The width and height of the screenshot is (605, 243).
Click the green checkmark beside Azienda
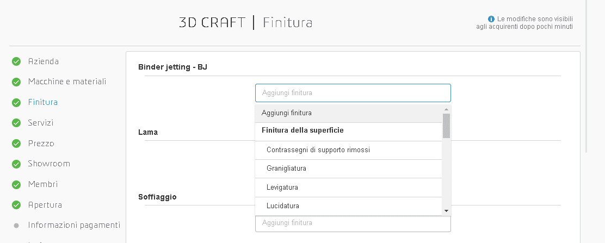16,61
